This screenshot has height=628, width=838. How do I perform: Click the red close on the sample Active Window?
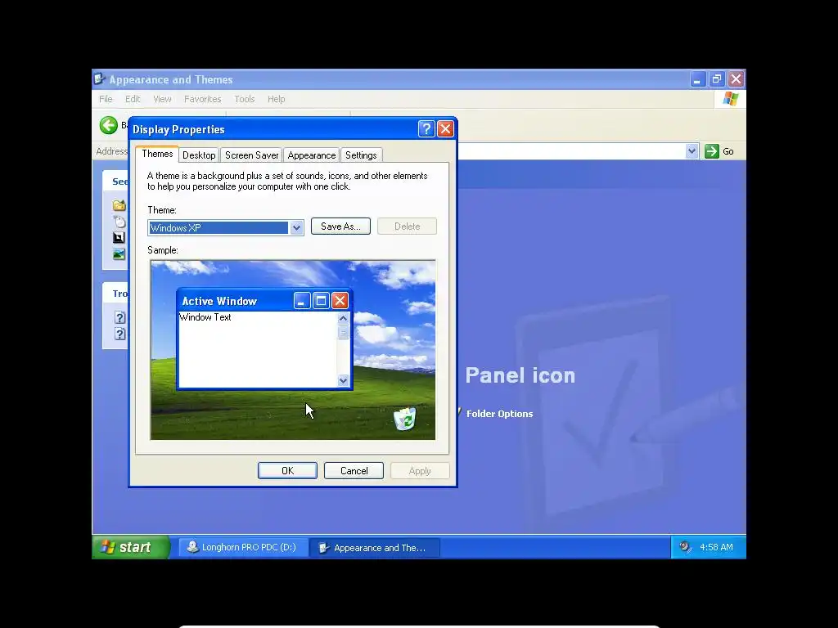[340, 301]
